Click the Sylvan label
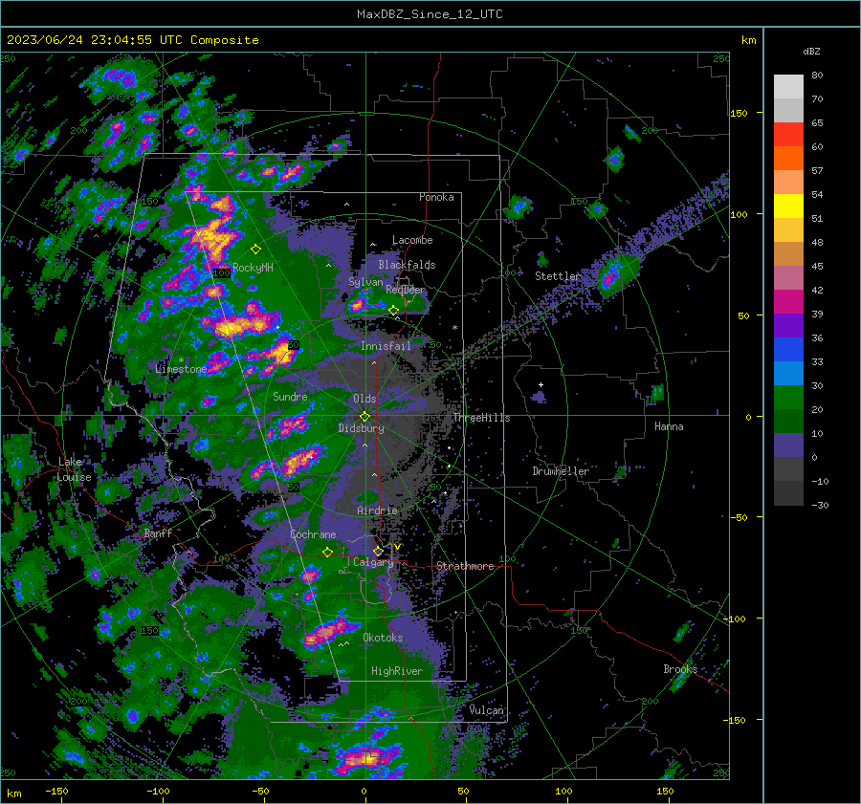 (x=365, y=282)
